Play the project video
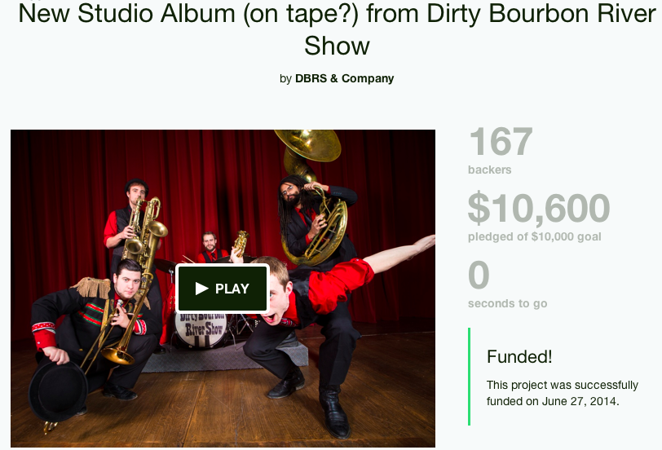 (223, 289)
